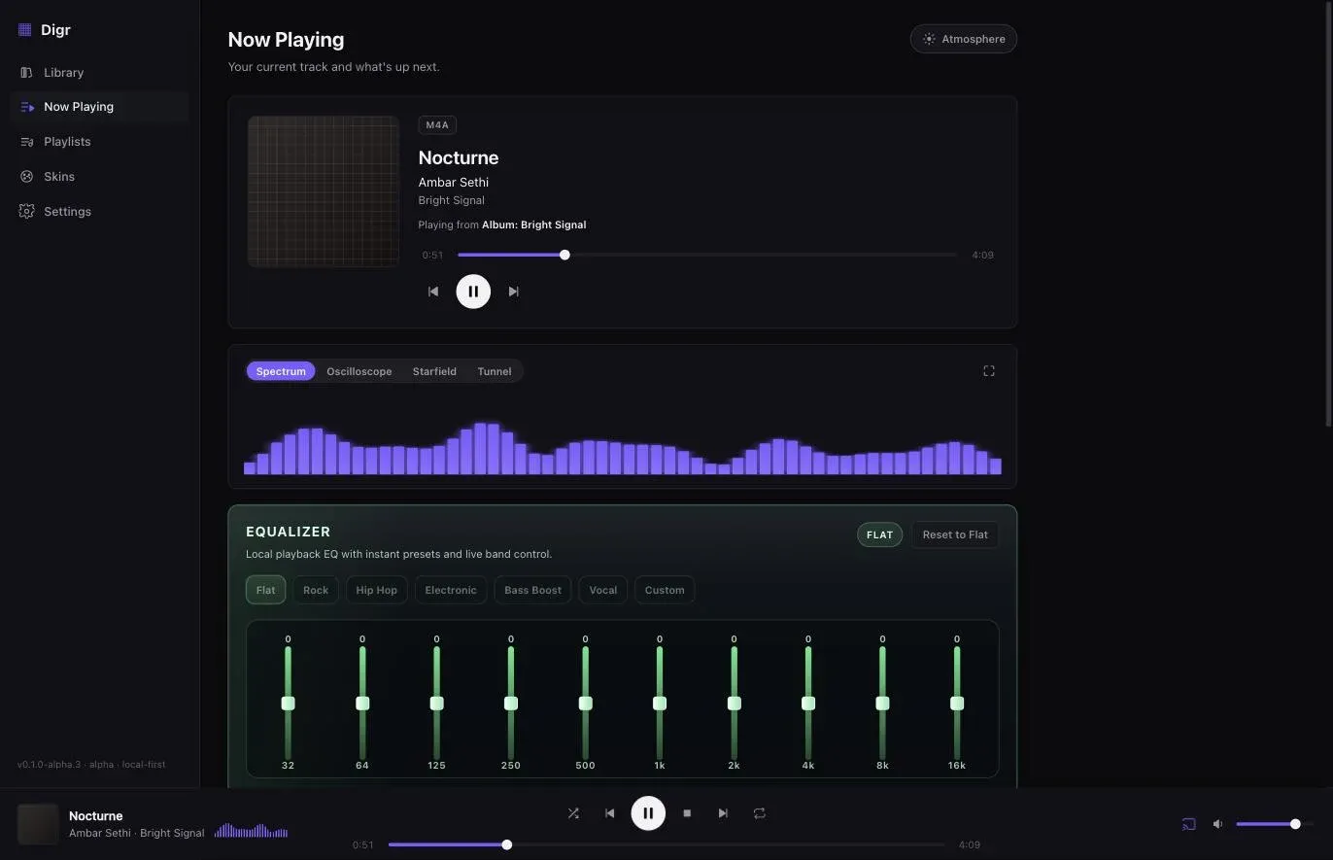This screenshot has width=1333, height=860.
Task: Click the track progress bar in the Now Playing card
Action: [707, 255]
